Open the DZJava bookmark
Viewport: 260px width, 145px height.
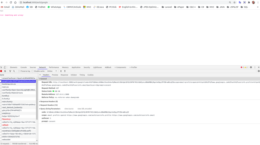[x=99, y=7]
